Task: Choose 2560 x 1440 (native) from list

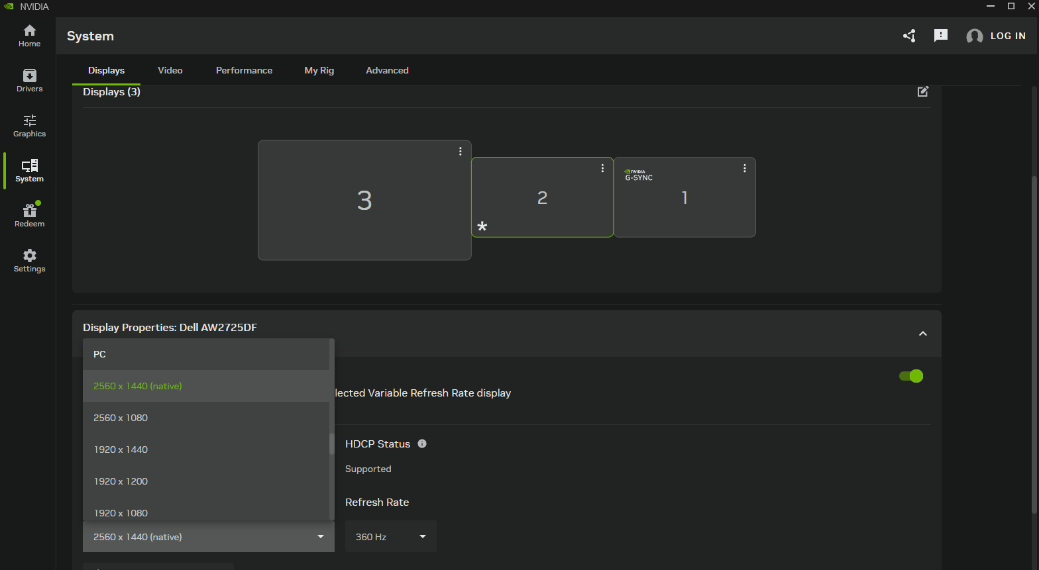Action: point(206,386)
